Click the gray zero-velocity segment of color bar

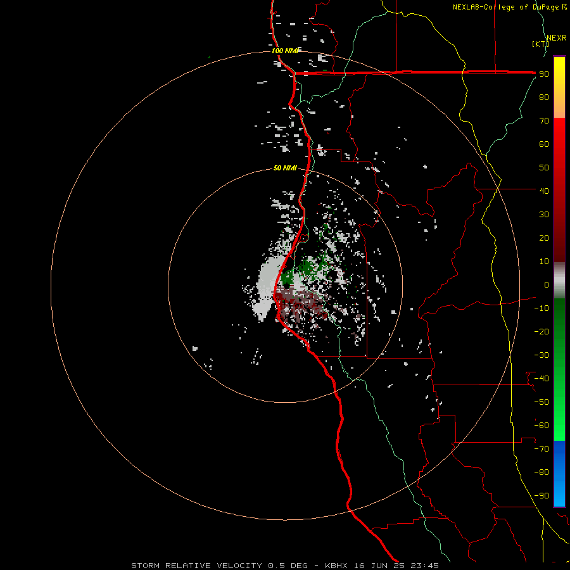click(x=559, y=281)
